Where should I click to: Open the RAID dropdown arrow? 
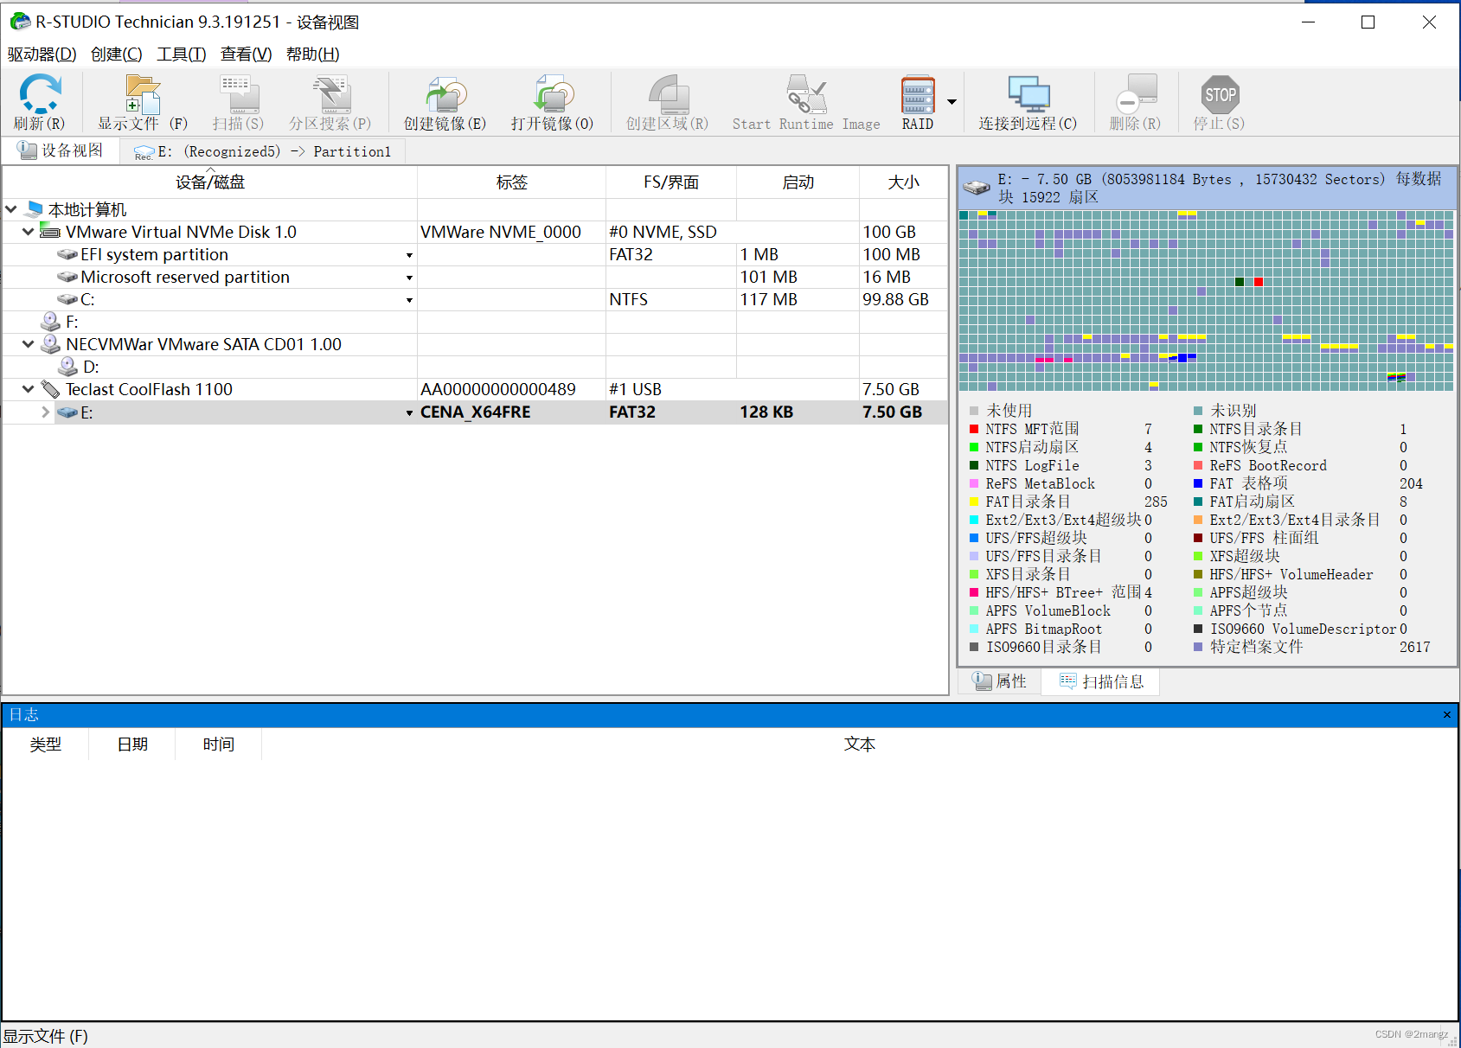(952, 101)
